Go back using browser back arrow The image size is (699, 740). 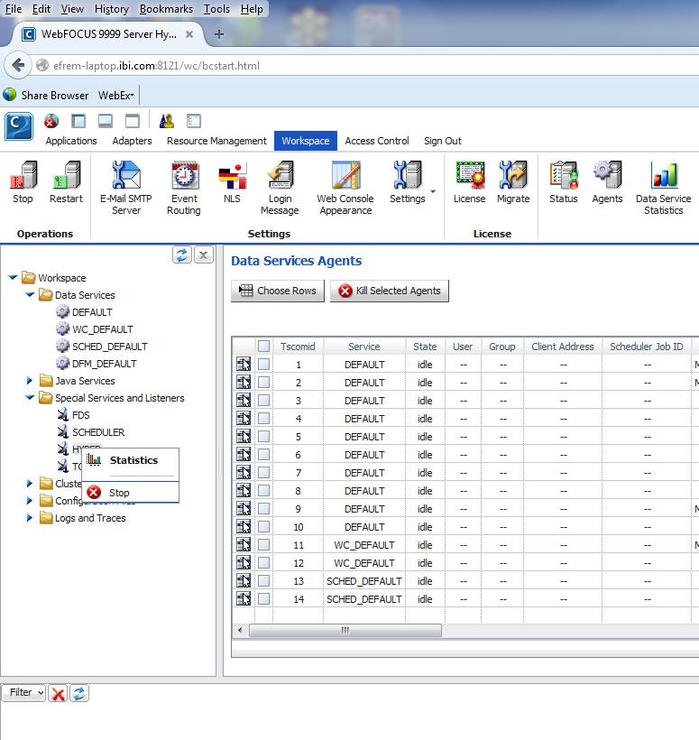pyautogui.click(x=18, y=65)
